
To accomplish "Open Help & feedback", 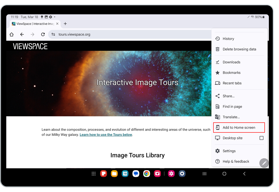I will 240,161.
